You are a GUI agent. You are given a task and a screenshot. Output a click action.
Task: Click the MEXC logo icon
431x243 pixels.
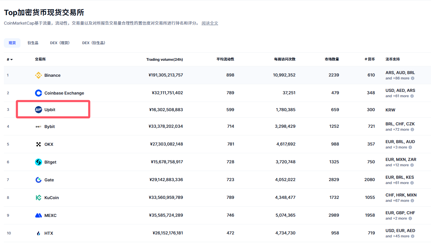pos(38,215)
